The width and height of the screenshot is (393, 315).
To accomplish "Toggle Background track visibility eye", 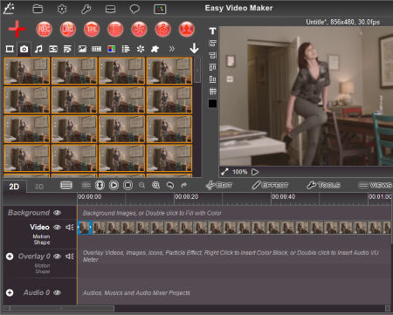I will click(x=58, y=213).
